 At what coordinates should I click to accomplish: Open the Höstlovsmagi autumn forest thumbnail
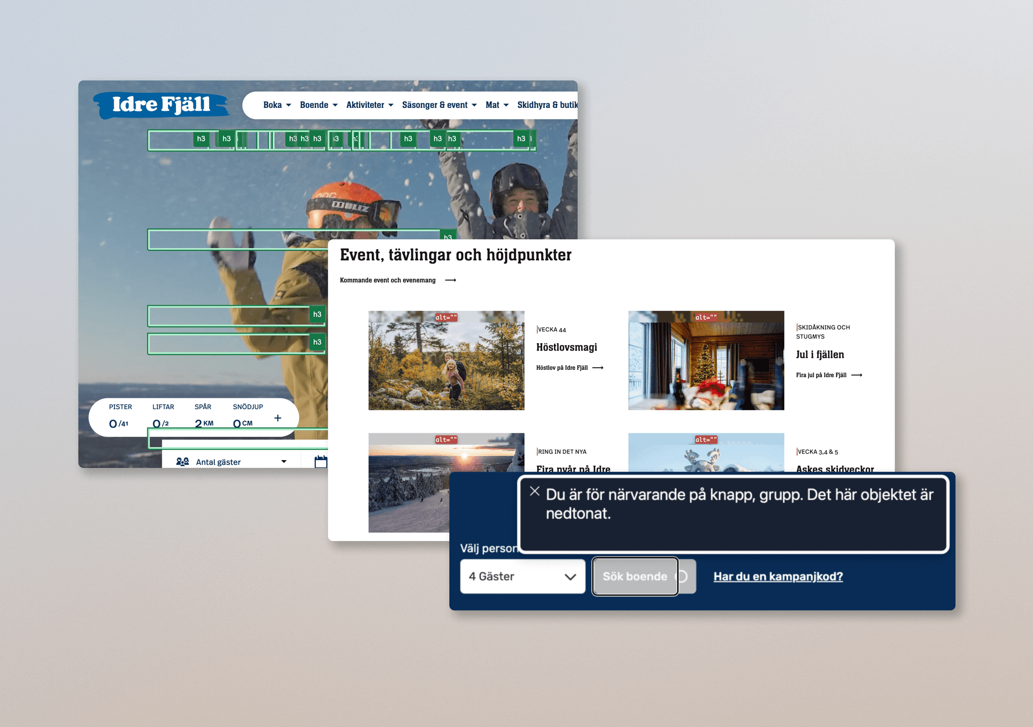pos(446,360)
